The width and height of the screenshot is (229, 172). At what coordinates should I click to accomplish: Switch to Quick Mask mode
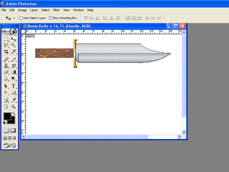pyautogui.click(x=13, y=130)
